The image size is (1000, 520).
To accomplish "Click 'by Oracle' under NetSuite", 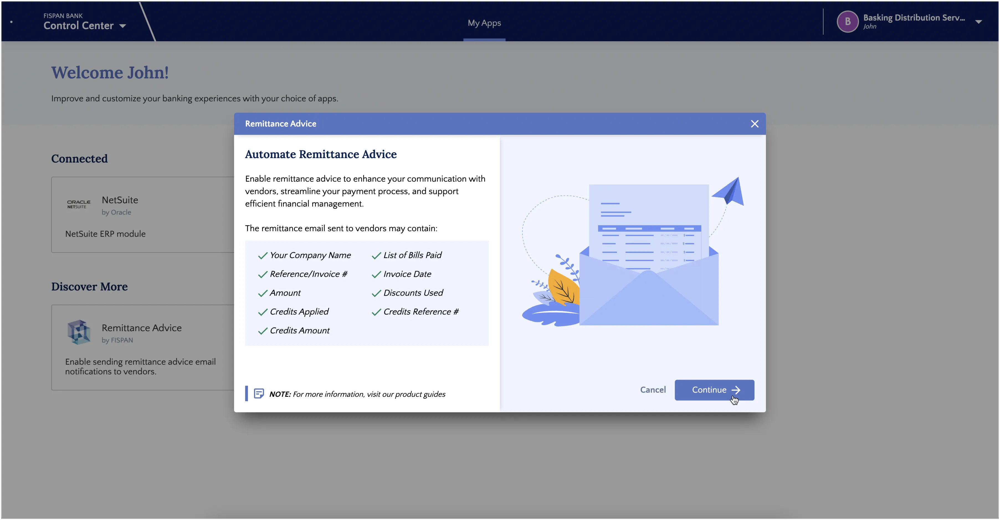I will click(x=116, y=212).
